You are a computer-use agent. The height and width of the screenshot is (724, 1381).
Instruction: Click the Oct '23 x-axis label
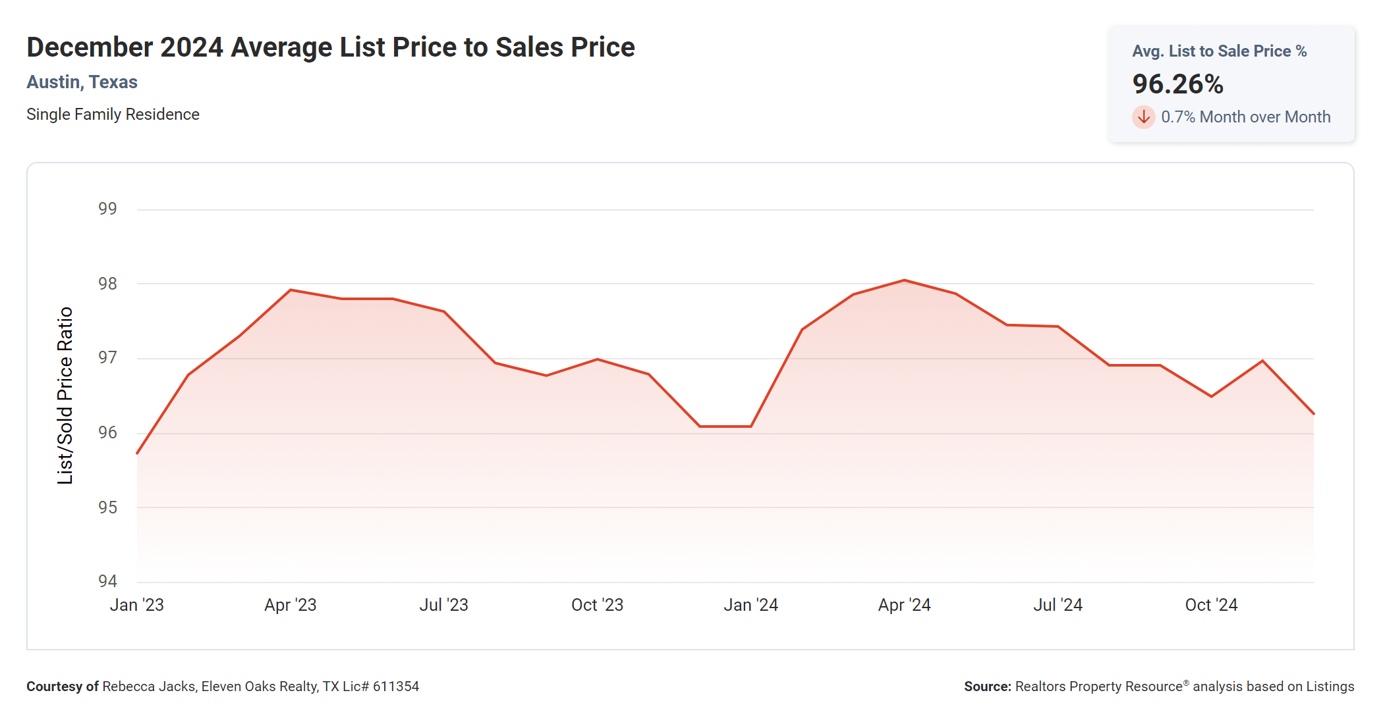click(597, 605)
